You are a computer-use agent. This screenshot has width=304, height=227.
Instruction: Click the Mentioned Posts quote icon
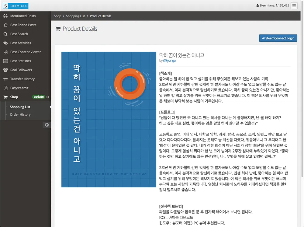tap(5, 16)
